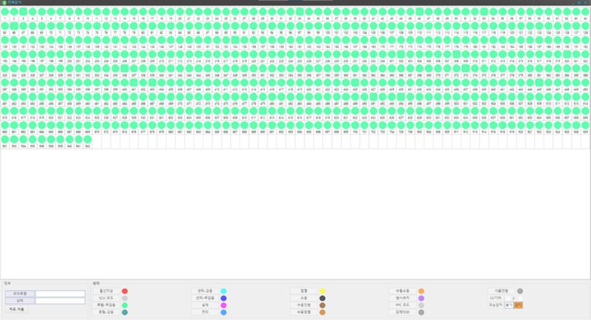This screenshot has height=320, width=591.
Task: Select intersection status circle number 1
Action: click(5, 11)
